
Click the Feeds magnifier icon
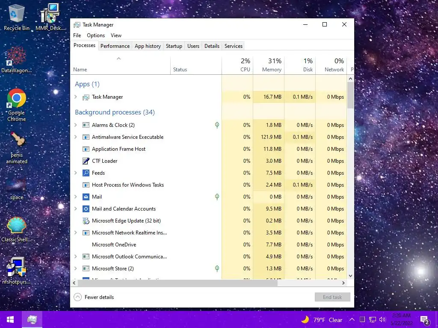(86, 173)
